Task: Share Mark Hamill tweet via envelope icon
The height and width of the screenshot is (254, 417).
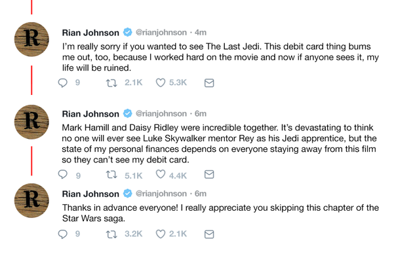Action: pyautogui.click(x=209, y=174)
